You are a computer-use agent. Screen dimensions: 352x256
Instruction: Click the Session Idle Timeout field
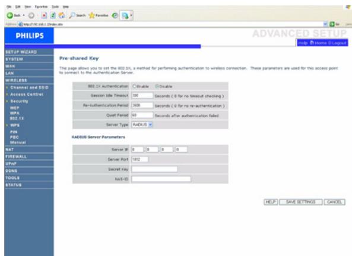pos(142,96)
